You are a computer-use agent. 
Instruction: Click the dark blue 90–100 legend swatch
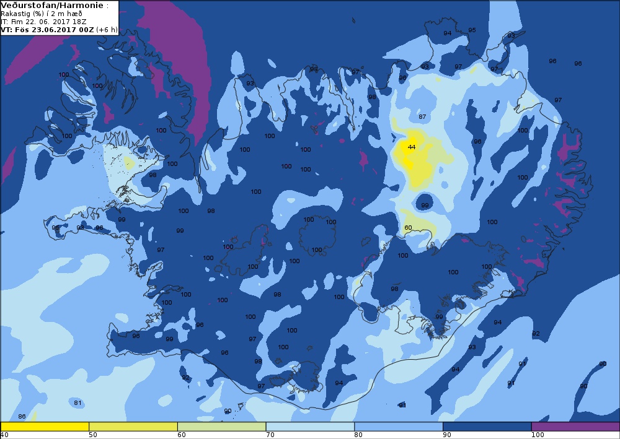pyautogui.click(x=487, y=427)
